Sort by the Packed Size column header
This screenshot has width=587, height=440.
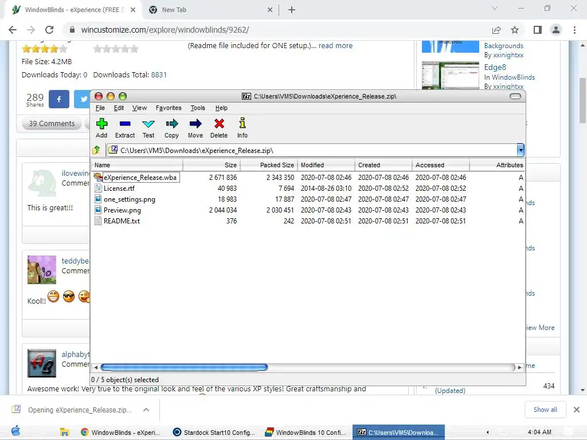coord(269,165)
